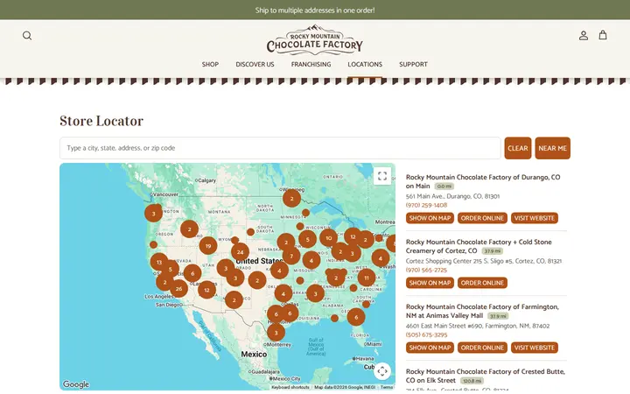Focus the city, state, or zip search field
This screenshot has width=630, height=394.
(x=280, y=148)
